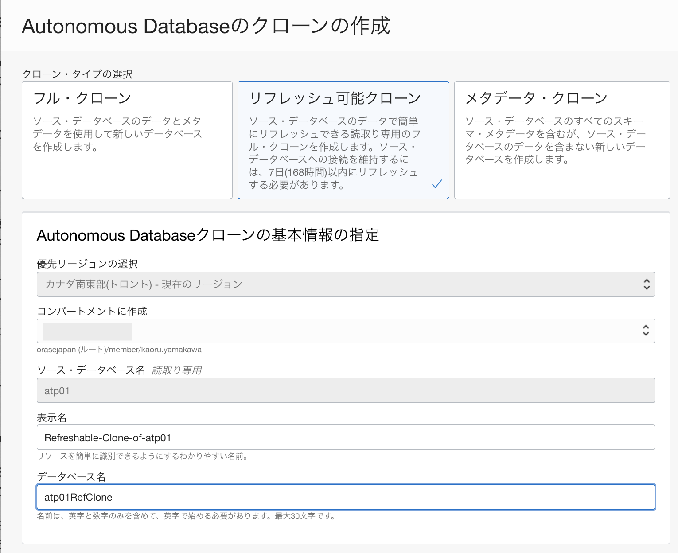Screen dimensions: 678x553
Task: Click the blue checkmark on refreshable clone card
Action: pos(437,184)
